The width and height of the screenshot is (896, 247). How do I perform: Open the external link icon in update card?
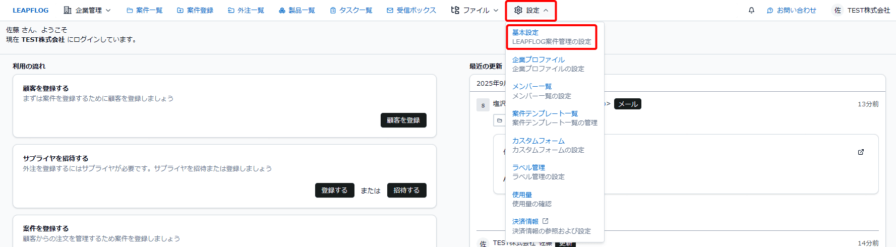[x=861, y=152]
